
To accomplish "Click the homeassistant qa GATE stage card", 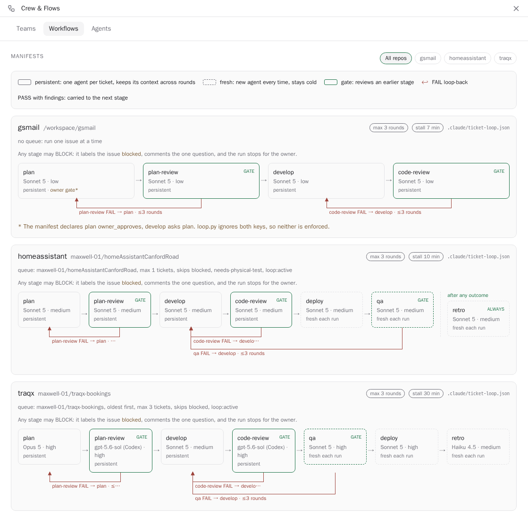I will 402,310.
